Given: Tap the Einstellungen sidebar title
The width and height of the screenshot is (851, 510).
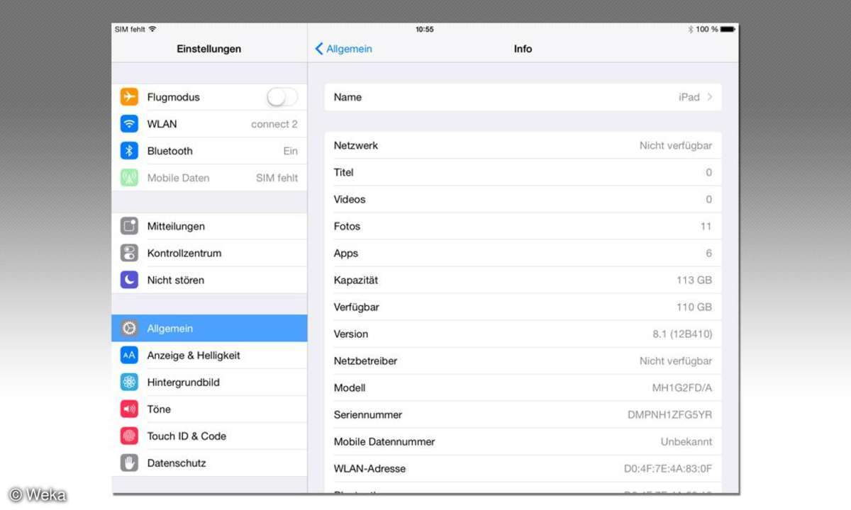Looking at the screenshot, I should [x=209, y=49].
